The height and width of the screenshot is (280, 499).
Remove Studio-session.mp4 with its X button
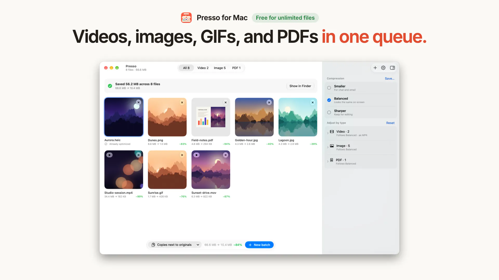139,155
